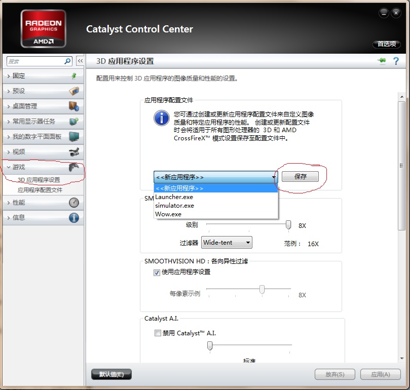Click the pin icon beside 固定
This screenshot has width=410, height=390.
click(x=74, y=76)
